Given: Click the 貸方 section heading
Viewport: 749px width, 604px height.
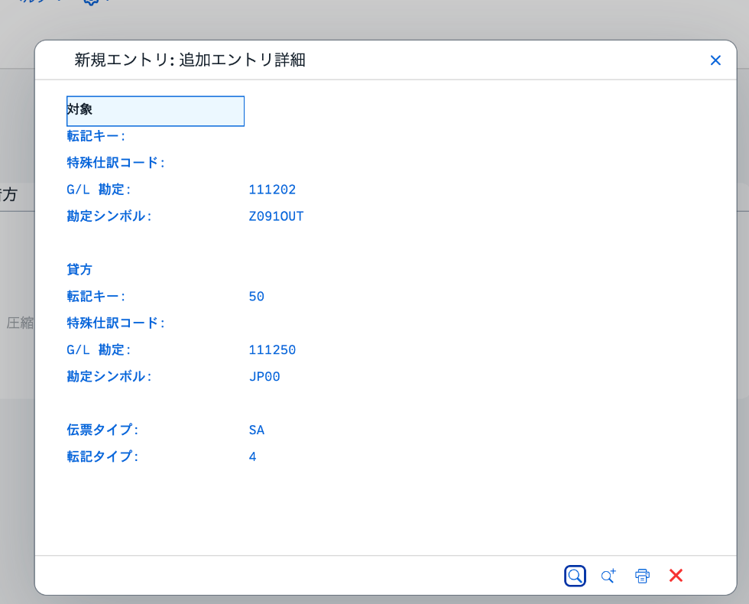Looking at the screenshot, I should pos(79,269).
